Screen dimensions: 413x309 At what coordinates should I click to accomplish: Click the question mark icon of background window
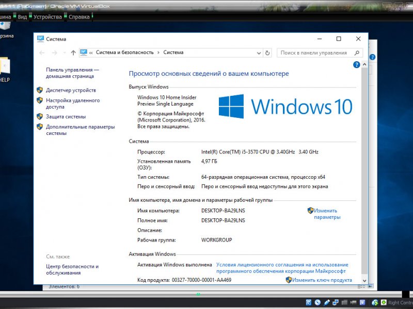point(372,57)
